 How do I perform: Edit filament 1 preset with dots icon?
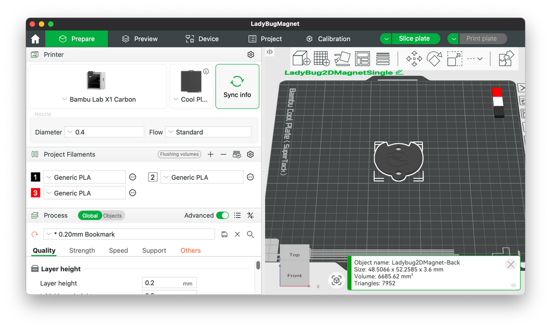click(x=132, y=177)
